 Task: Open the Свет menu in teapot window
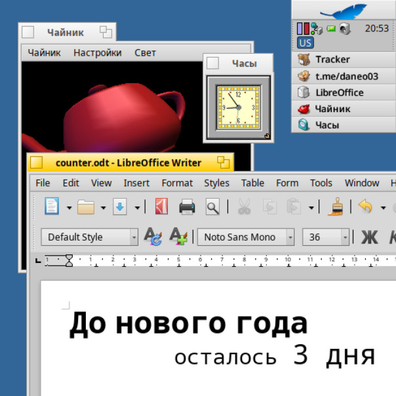point(145,53)
